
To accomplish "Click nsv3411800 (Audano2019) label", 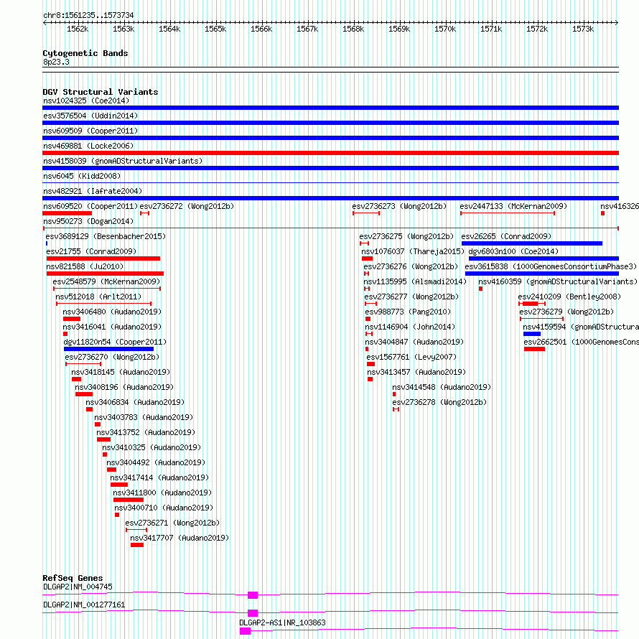I will click(x=162, y=493).
